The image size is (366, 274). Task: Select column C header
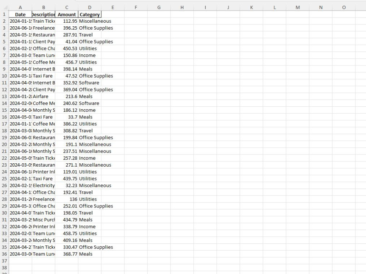point(67,7)
